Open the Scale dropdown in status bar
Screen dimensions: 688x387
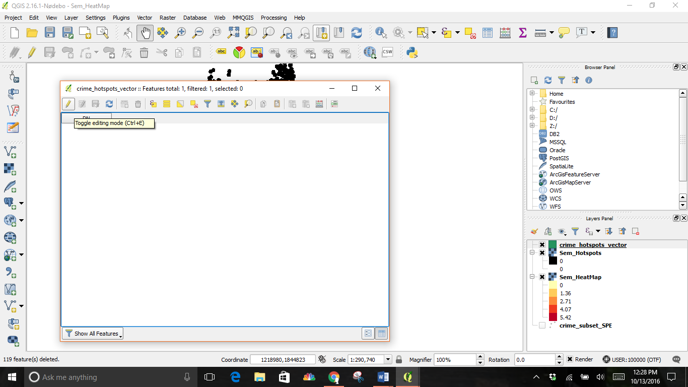(x=388, y=360)
